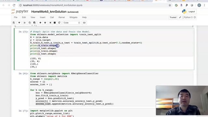Image resolution: width=208 pixels, height=117 pixels.
Task: Open the Help menu
Action: pyautogui.click(x=84, y=17)
